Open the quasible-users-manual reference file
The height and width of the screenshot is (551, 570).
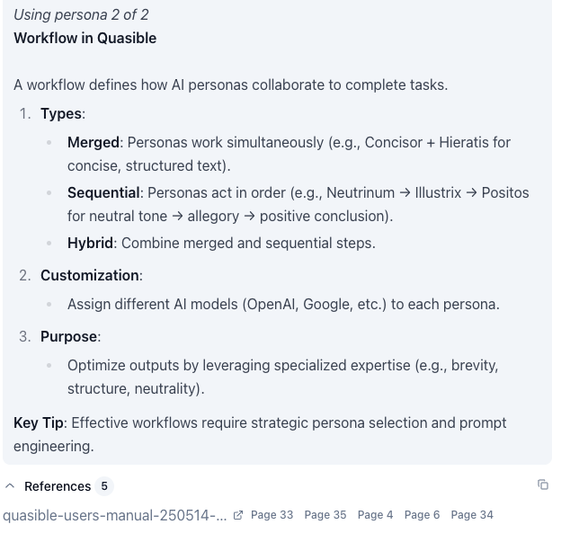[114, 515]
